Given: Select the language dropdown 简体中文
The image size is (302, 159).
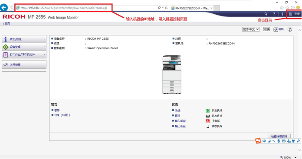Looking at the screenshot, I should tap(250, 29).
